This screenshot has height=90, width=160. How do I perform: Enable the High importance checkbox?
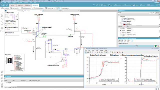(122, 24)
